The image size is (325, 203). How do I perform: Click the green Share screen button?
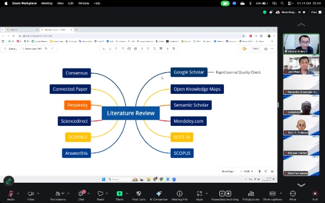[119, 194]
